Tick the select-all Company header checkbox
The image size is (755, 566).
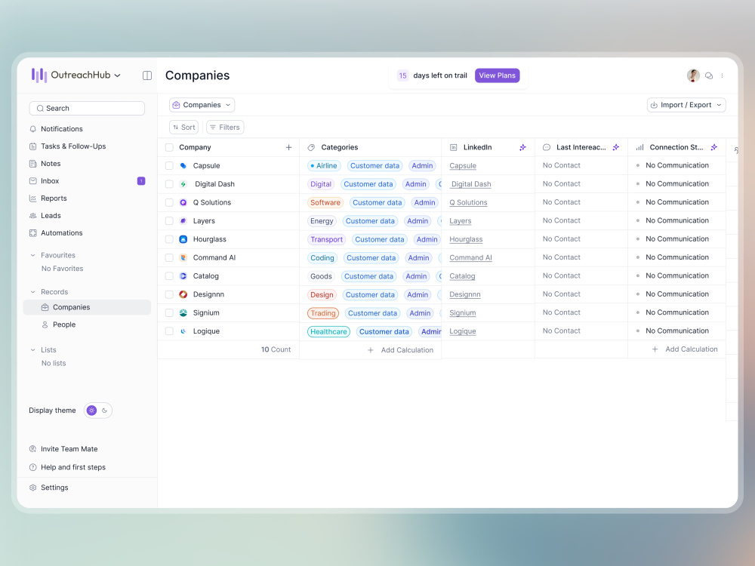pos(169,147)
